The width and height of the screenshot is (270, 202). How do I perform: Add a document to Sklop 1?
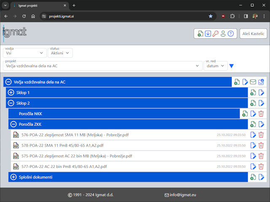(x=253, y=93)
